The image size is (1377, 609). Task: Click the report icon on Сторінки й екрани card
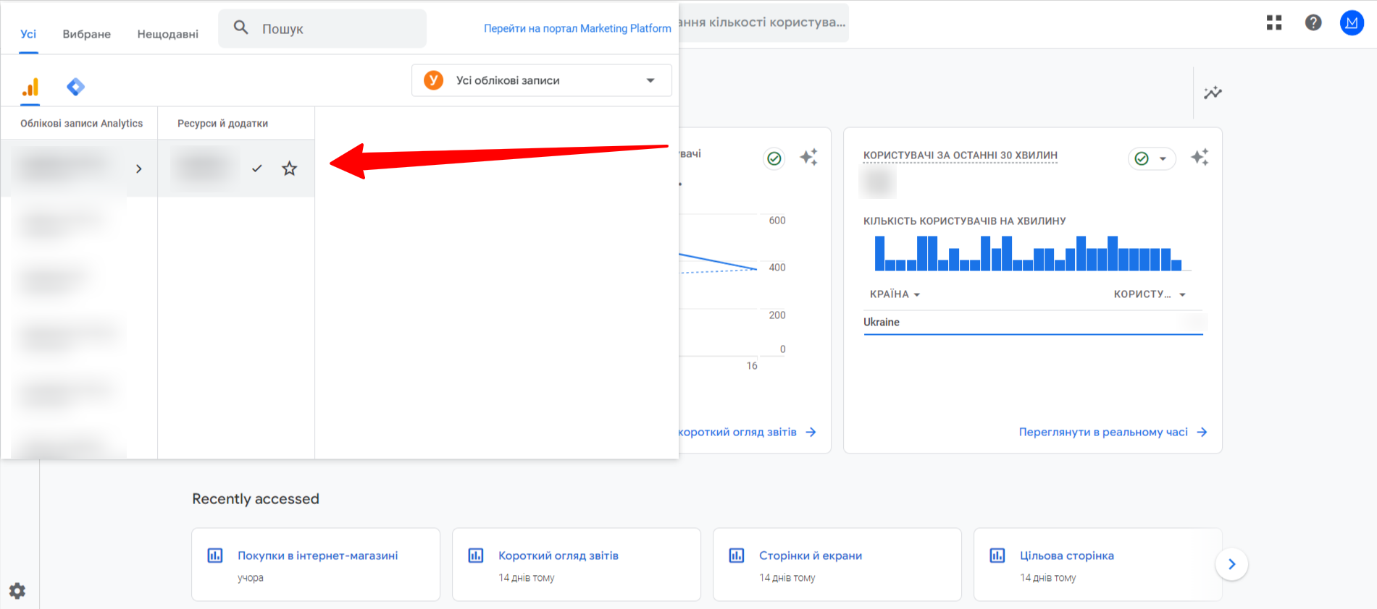(737, 555)
